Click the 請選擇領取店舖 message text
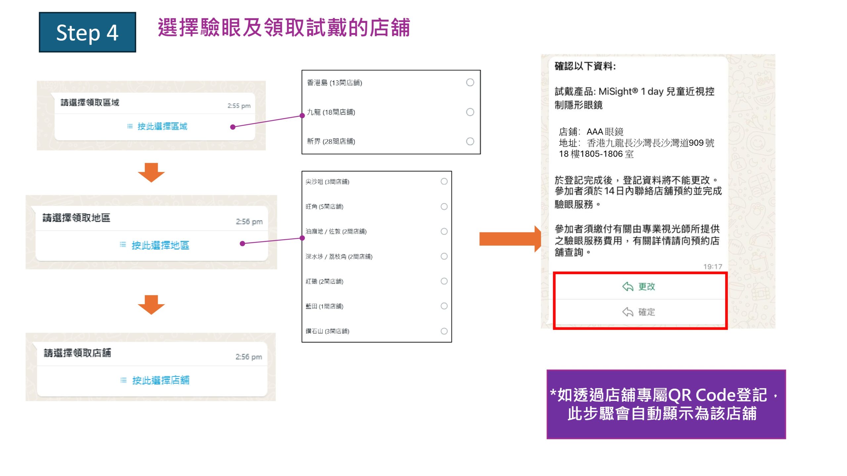The height and width of the screenshot is (476, 847). [77, 353]
